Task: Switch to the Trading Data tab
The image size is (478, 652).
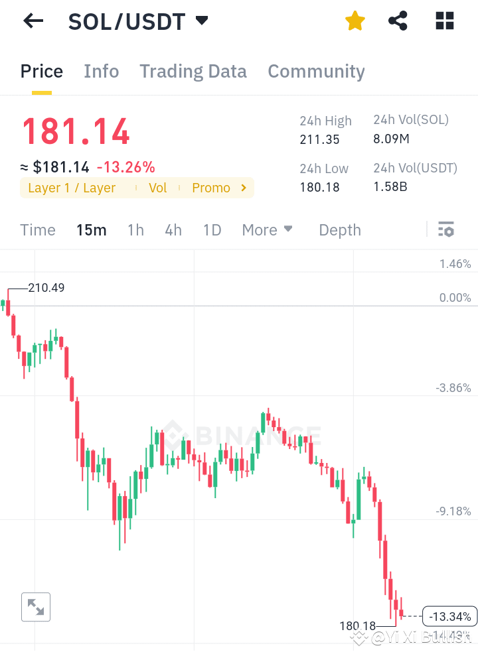Action: (x=193, y=71)
